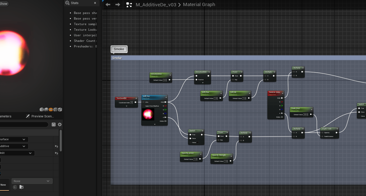Switch preview mesh to sphere primitive

46,110
